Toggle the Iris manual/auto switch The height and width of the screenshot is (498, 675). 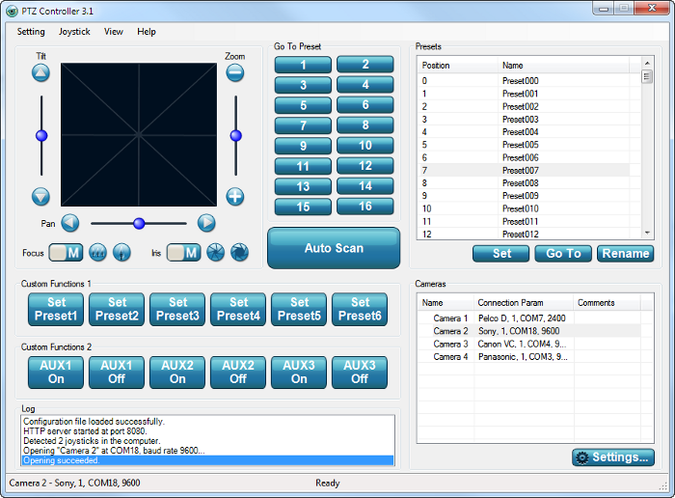[184, 253]
